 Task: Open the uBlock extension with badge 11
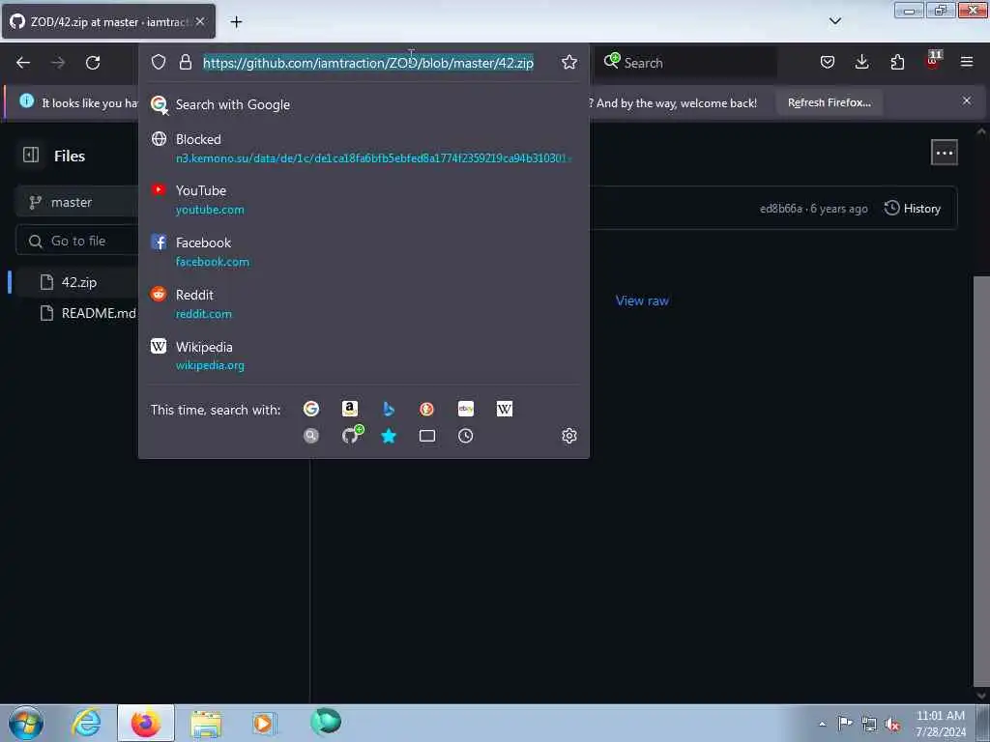coord(933,61)
